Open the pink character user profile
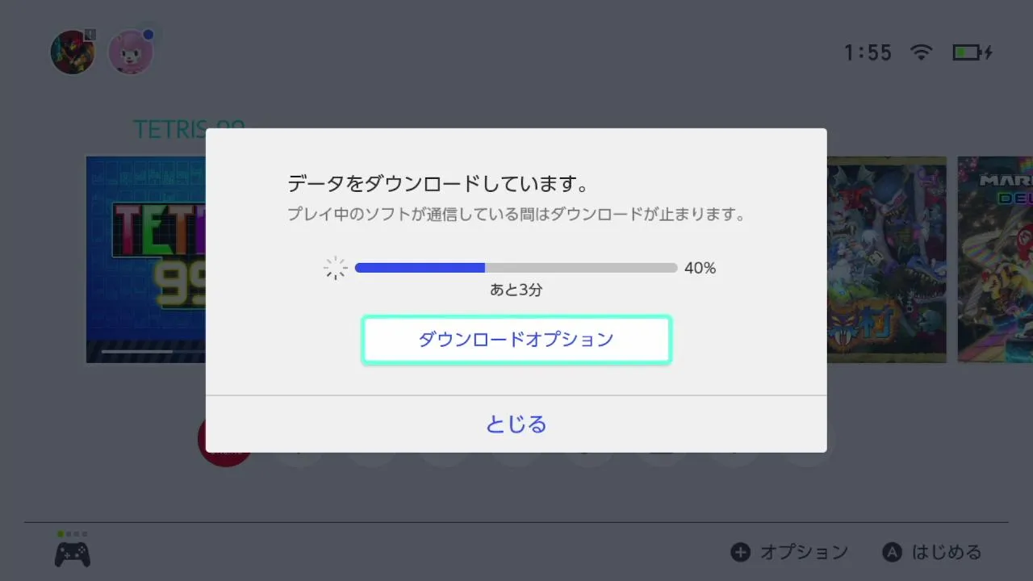 pos(130,52)
